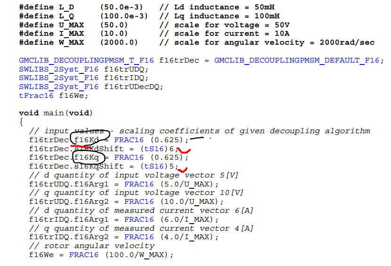Click the tFrac16 type name

point(36,96)
